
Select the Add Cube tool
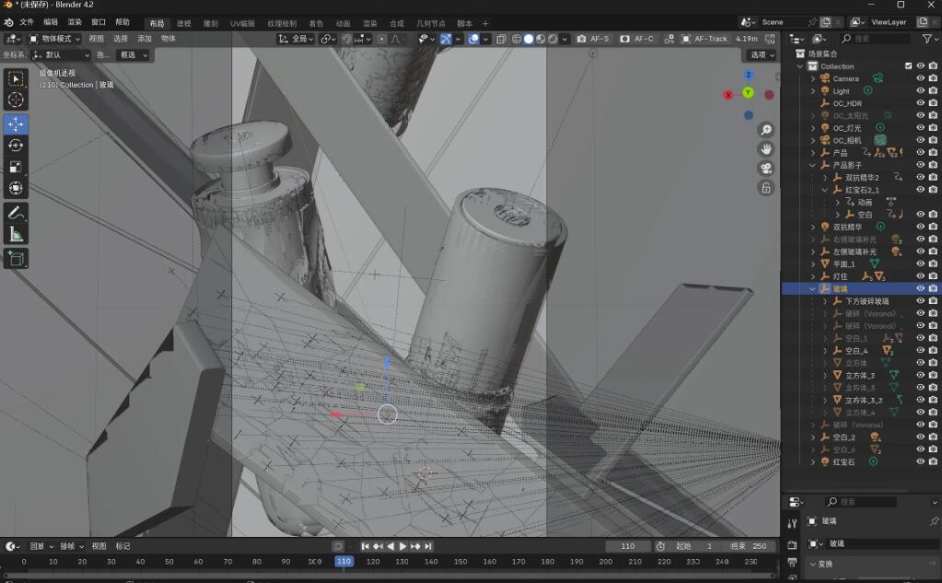pos(16,259)
